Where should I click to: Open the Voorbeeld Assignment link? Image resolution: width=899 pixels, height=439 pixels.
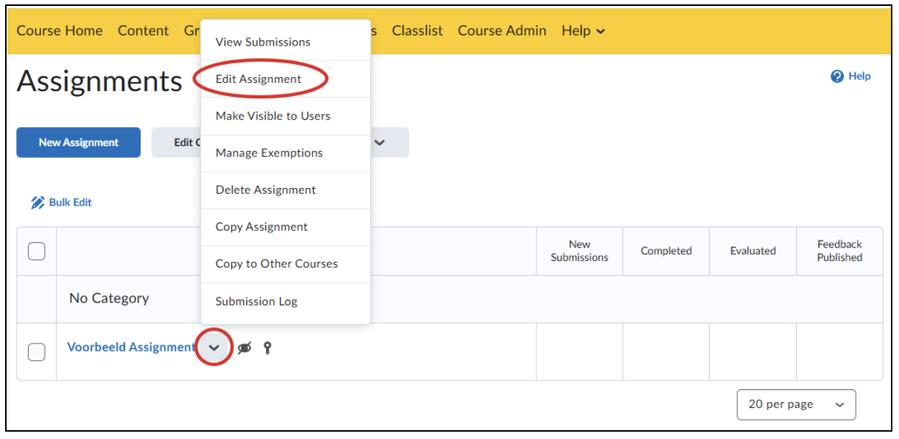point(131,347)
